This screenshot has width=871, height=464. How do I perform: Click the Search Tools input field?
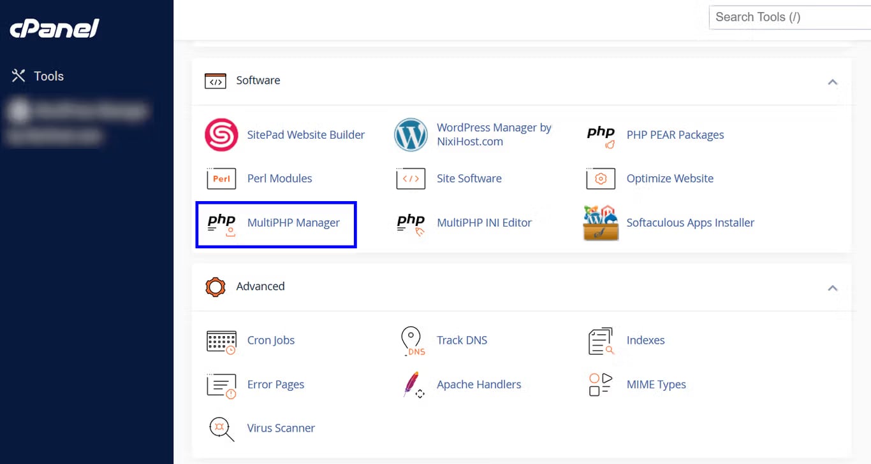(791, 17)
